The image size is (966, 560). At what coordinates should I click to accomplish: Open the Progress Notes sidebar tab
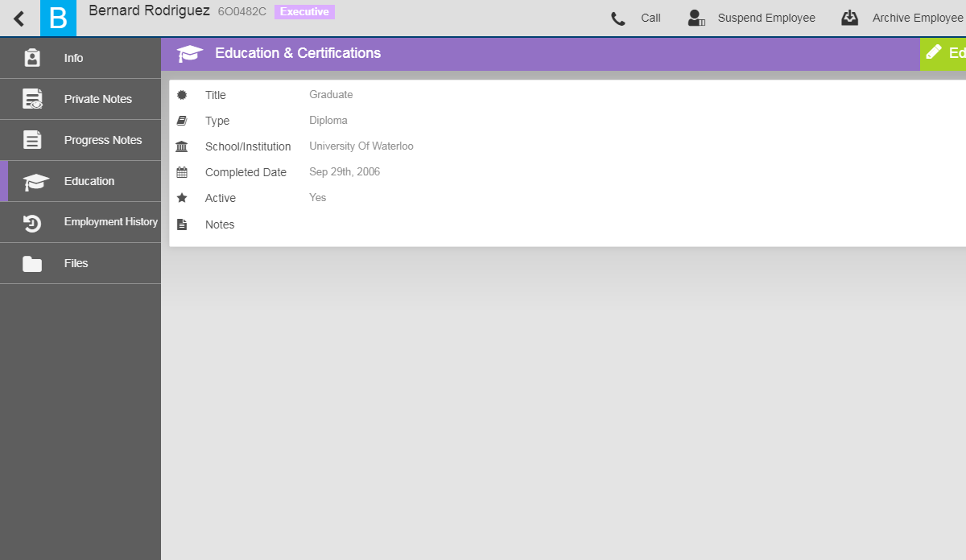pos(80,140)
